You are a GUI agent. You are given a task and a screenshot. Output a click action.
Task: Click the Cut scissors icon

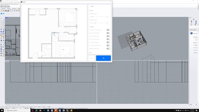pyautogui.click(x=12, y=11)
